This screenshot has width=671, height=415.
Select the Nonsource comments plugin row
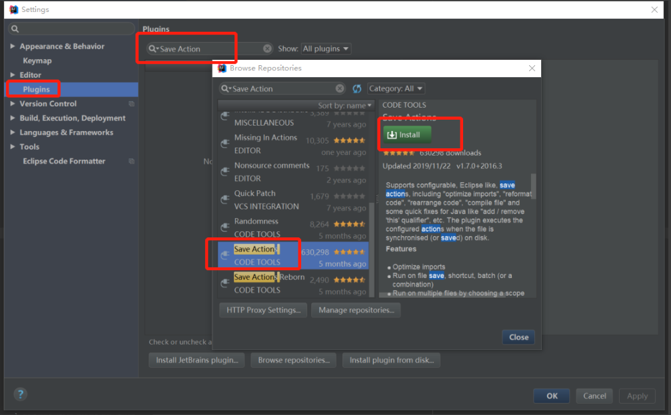click(293, 172)
